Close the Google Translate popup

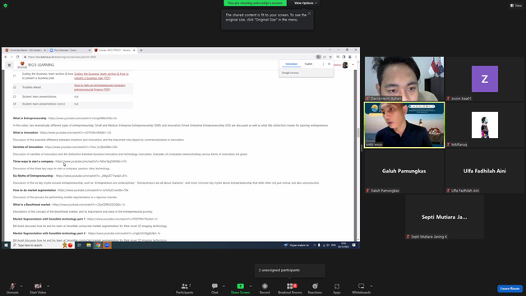coord(329,64)
